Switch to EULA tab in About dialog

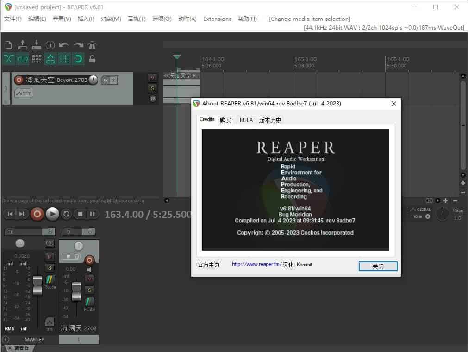(246, 120)
